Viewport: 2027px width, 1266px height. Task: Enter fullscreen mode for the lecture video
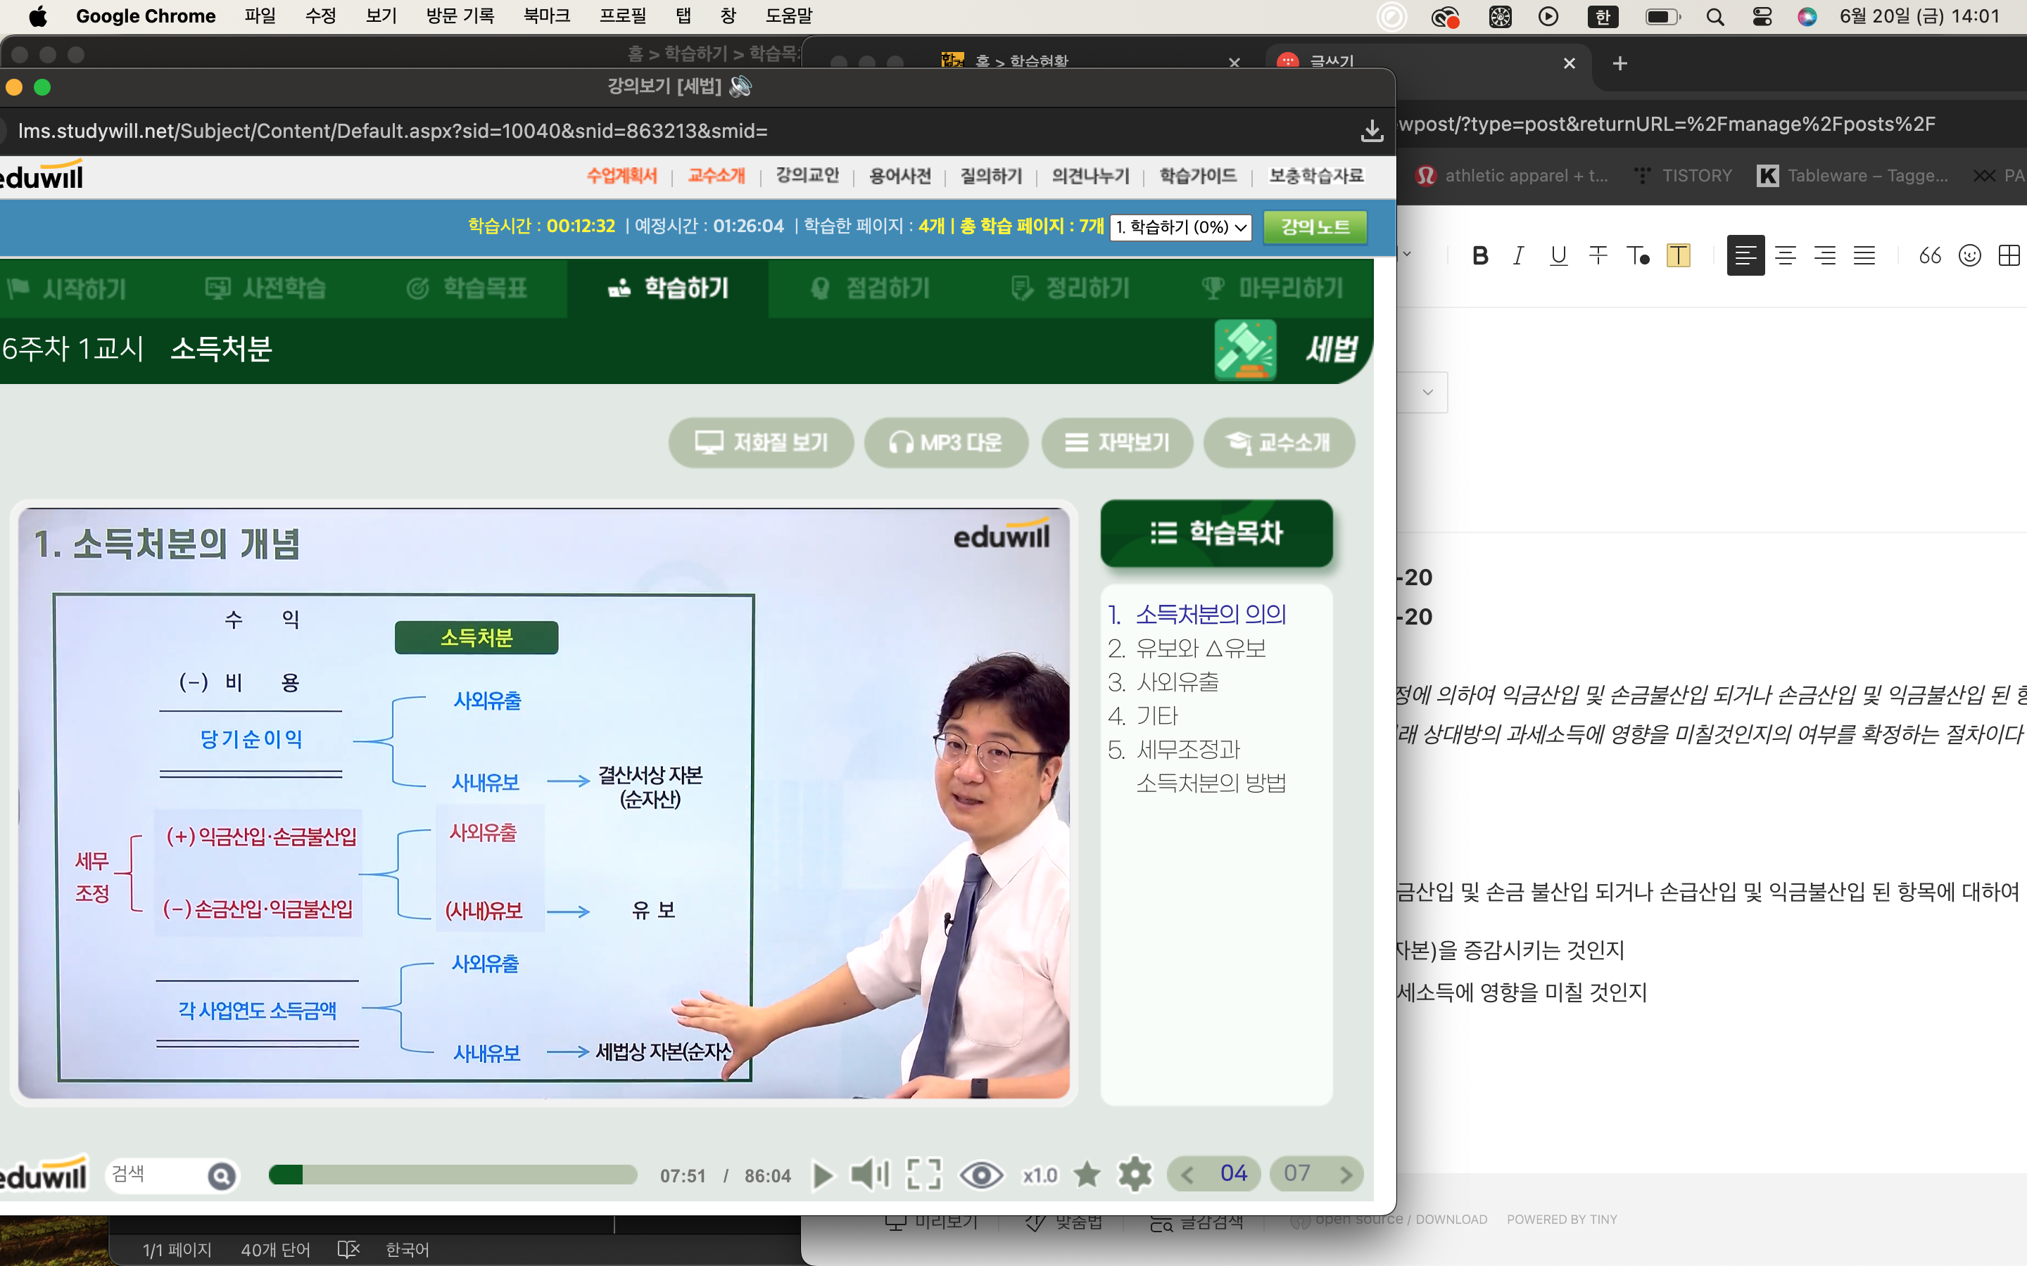(x=924, y=1175)
